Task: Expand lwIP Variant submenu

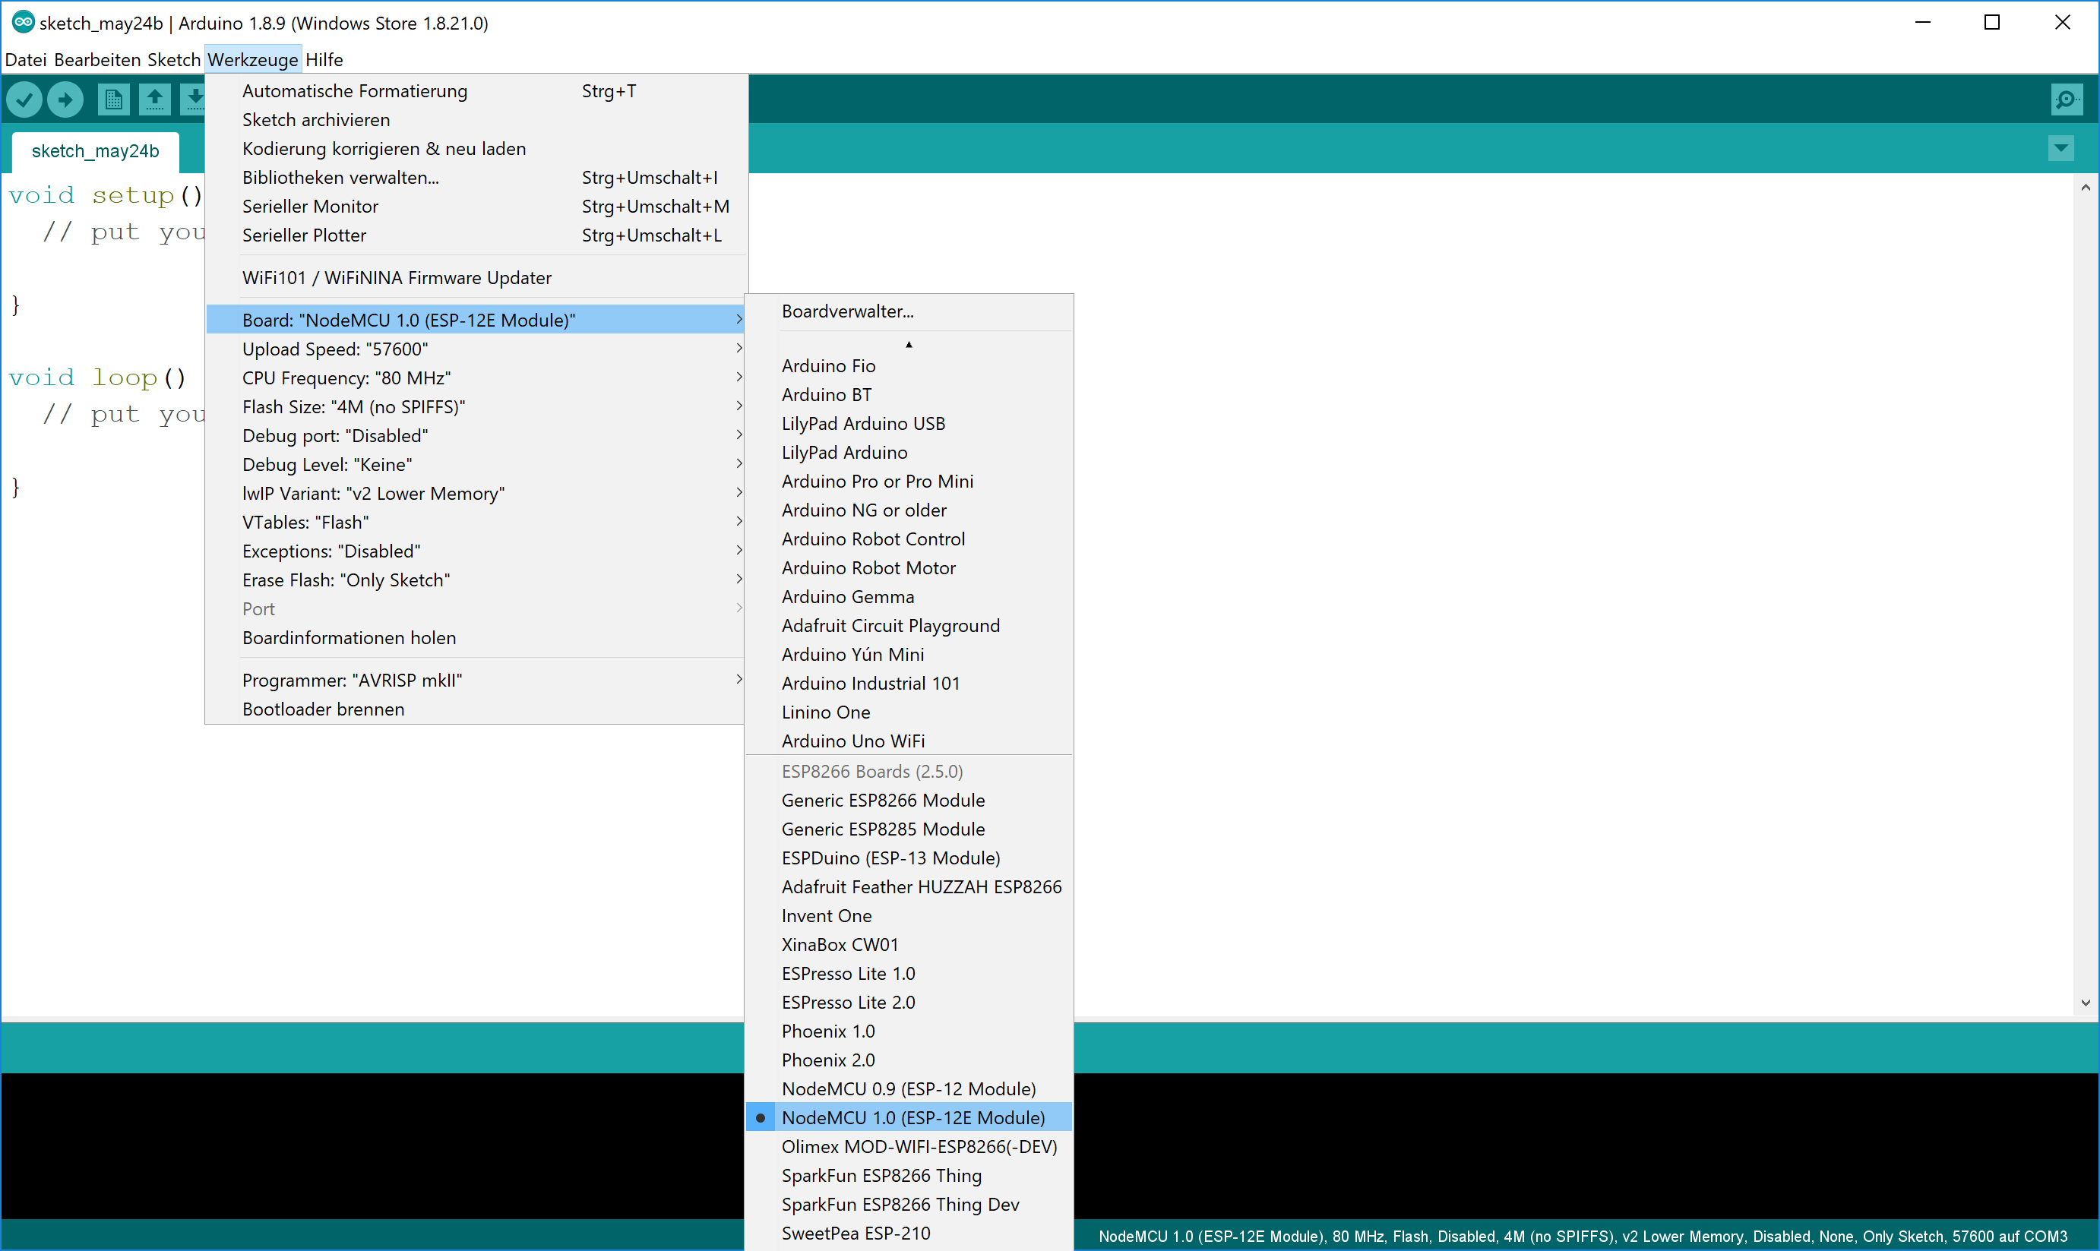Action: (x=476, y=493)
